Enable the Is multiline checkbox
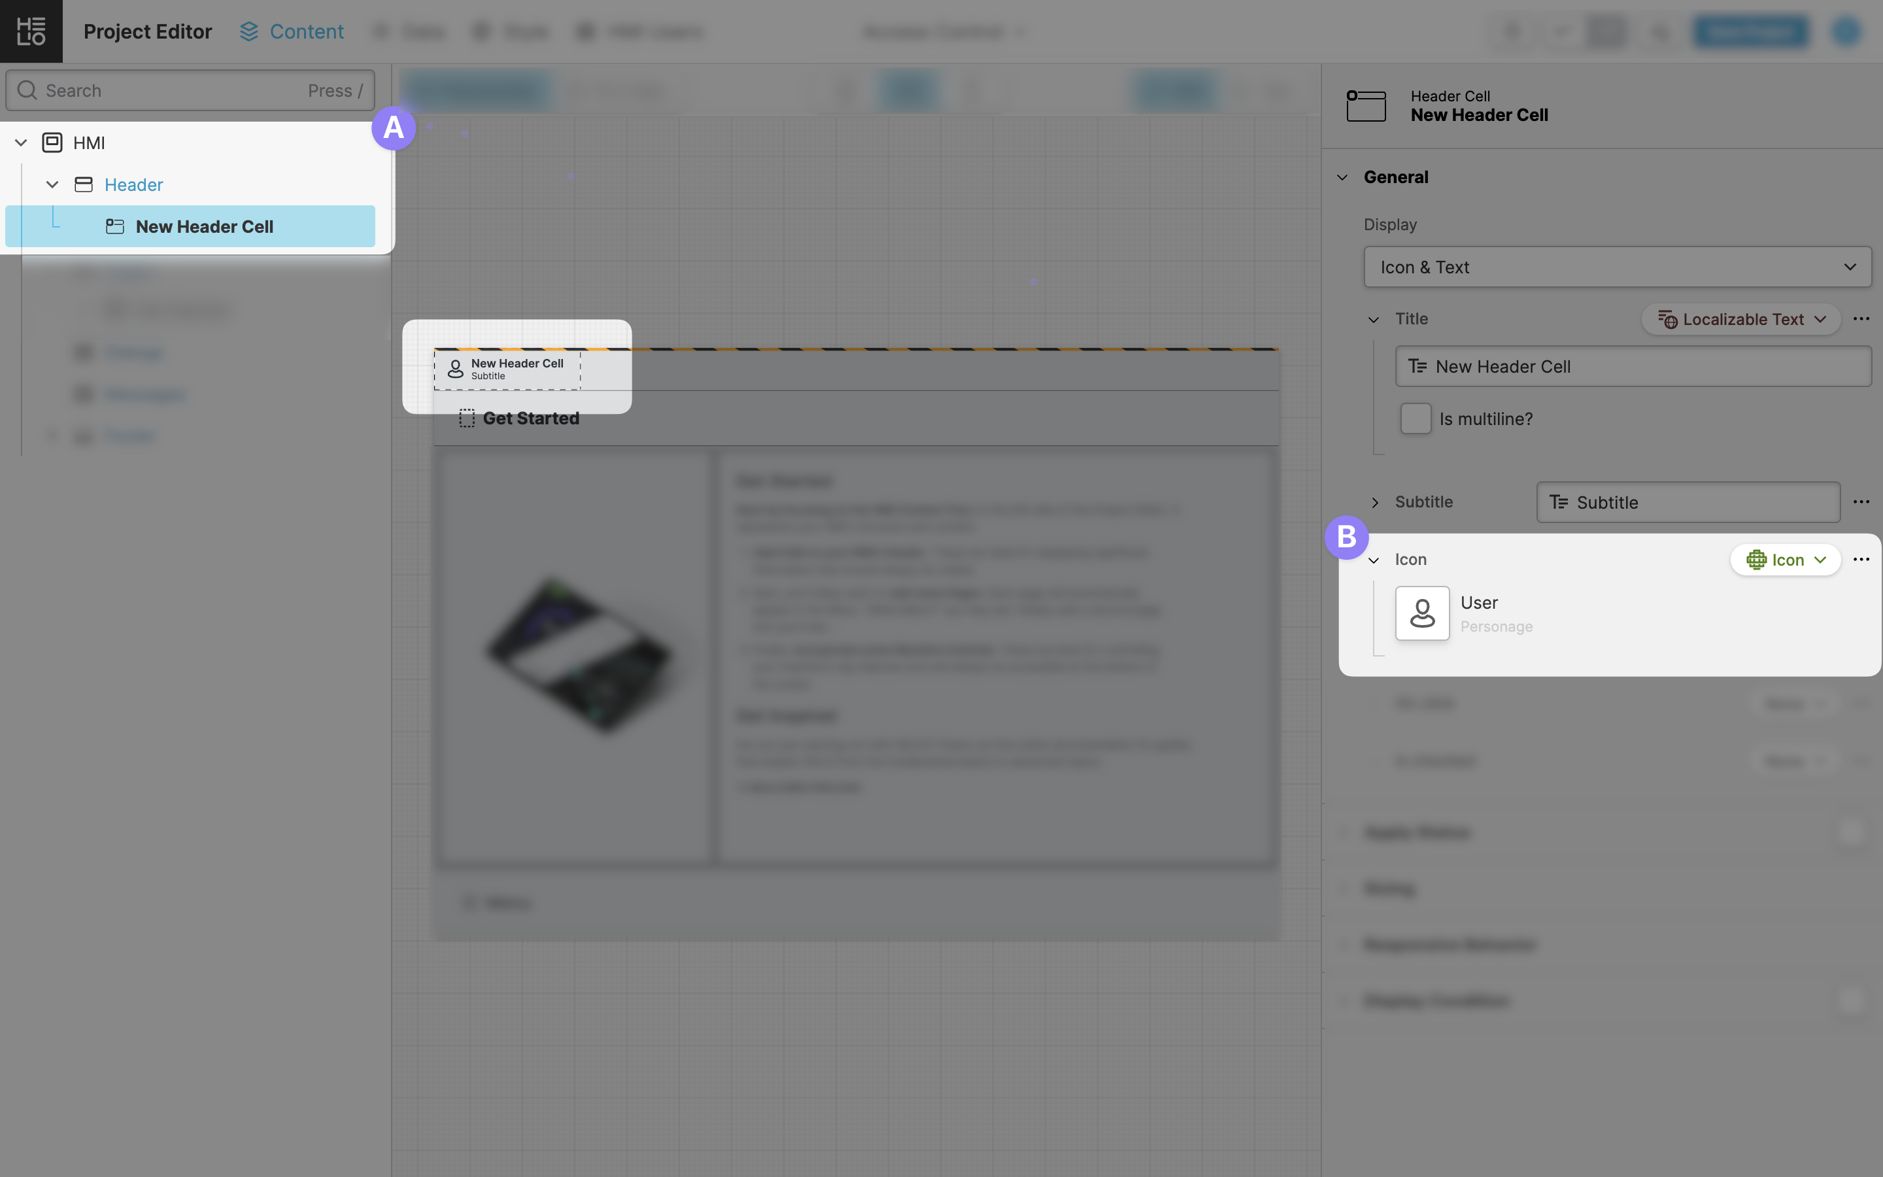Image resolution: width=1883 pixels, height=1177 pixels. [1416, 418]
